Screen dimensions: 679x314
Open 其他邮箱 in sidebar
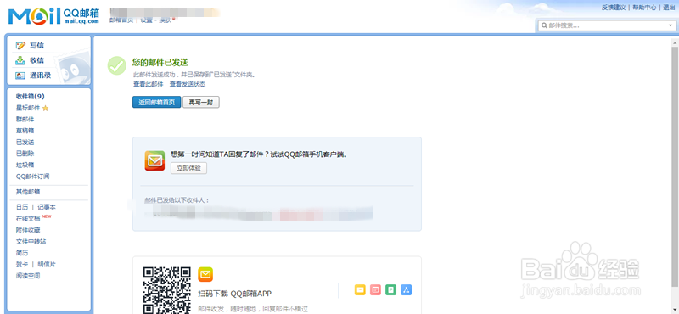(28, 192)
